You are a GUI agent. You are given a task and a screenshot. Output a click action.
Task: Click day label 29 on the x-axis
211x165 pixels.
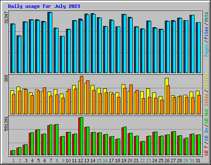point(185,160)
